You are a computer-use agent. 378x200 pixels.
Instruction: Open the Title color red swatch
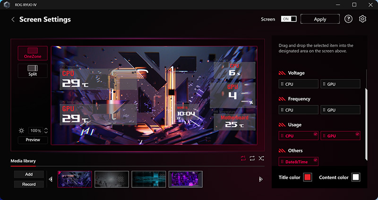click(308, 177)
